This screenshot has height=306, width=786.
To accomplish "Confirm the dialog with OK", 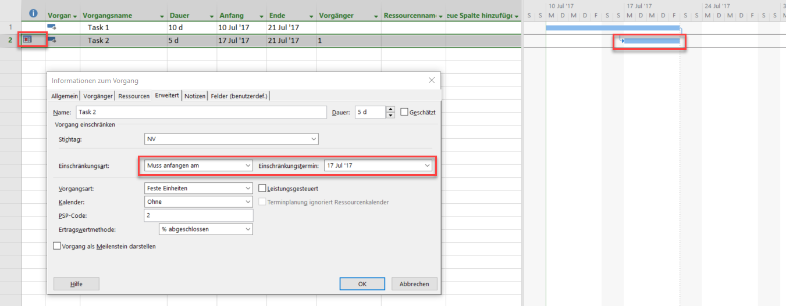I will [x=362, y=284].
